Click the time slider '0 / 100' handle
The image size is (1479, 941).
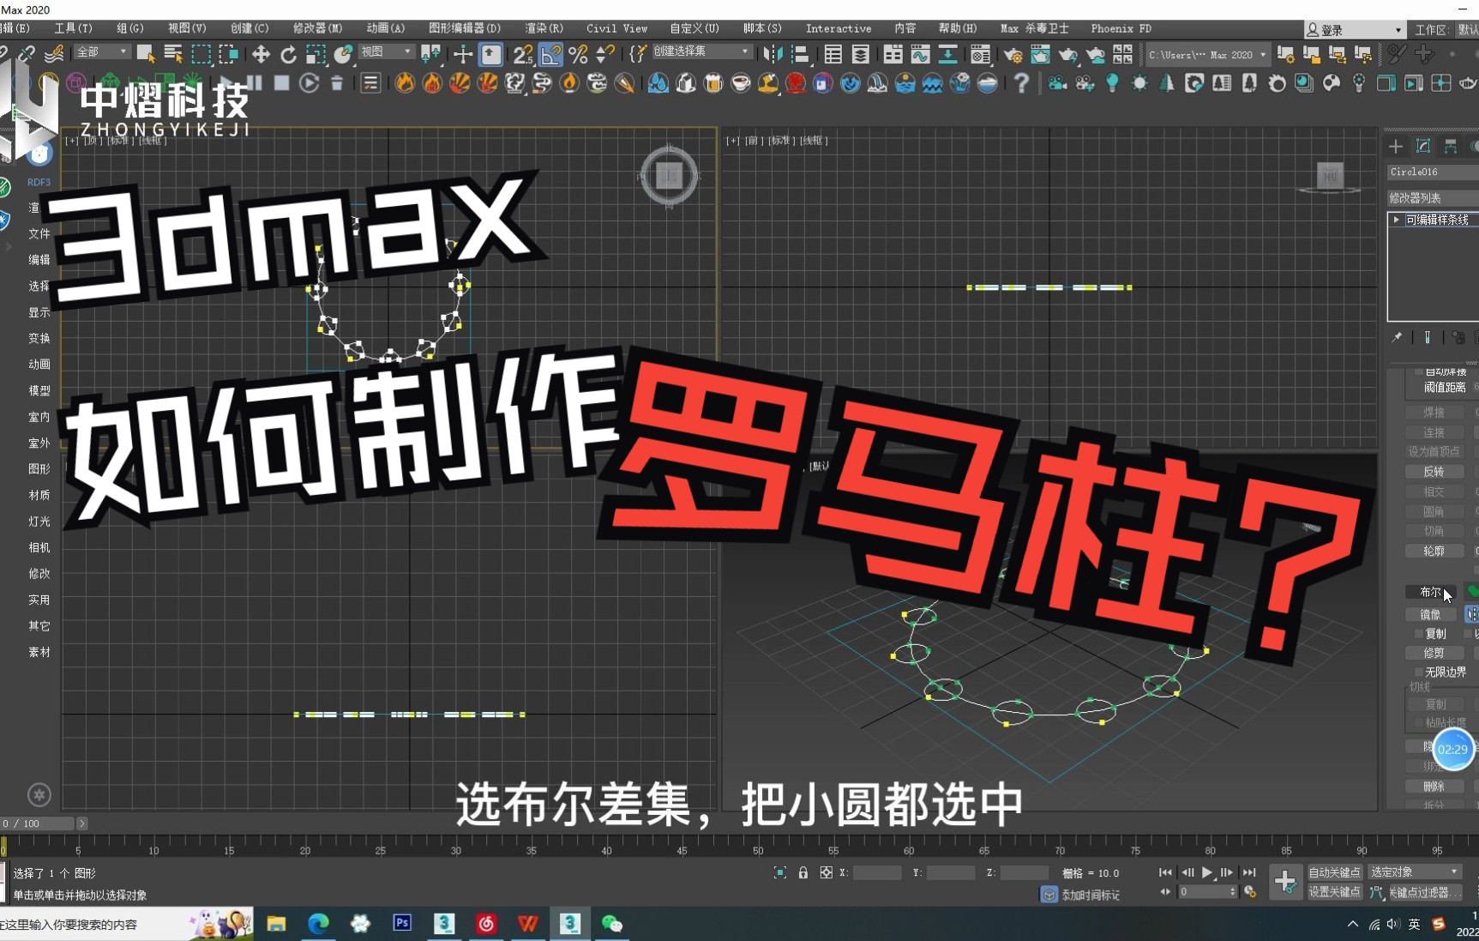(37, 823)
